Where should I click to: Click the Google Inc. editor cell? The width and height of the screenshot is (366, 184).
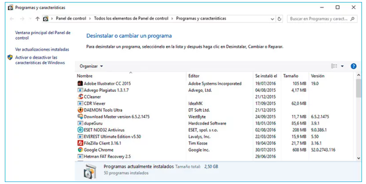[x=199, y=150]
